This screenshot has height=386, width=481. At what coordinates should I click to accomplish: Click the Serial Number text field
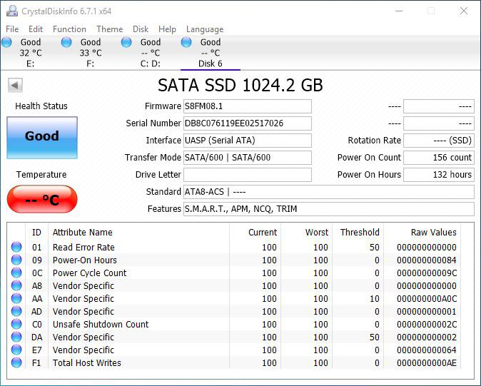(247, 123)
